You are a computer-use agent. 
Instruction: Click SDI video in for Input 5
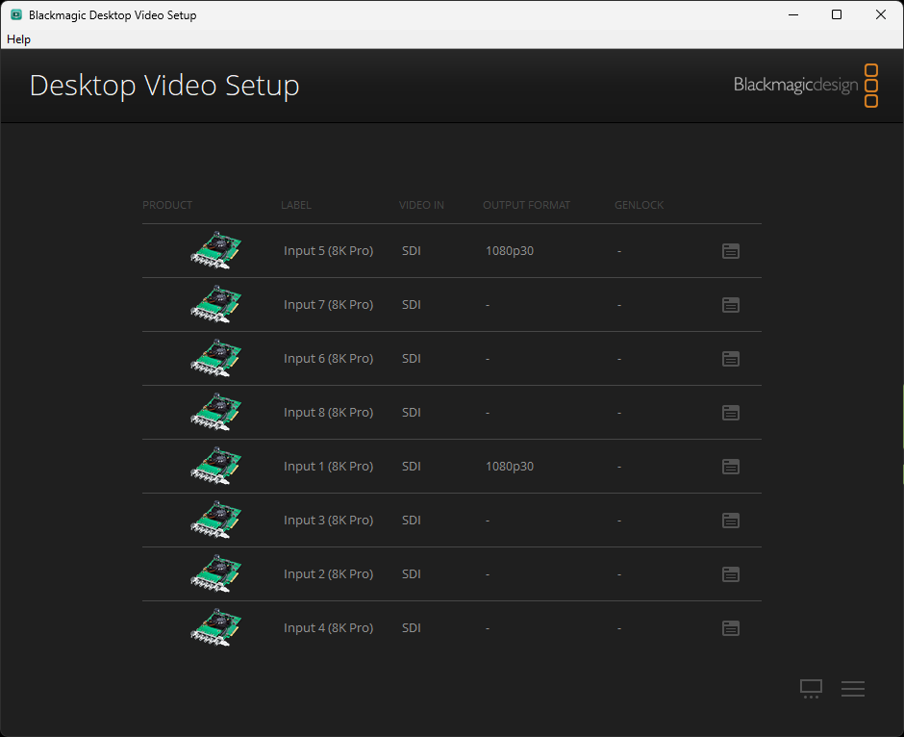click(411, 251)
